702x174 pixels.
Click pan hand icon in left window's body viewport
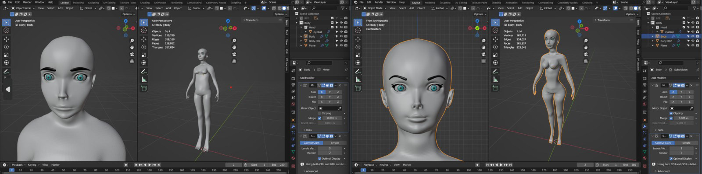pyautogui.click(x=234, y=47)
